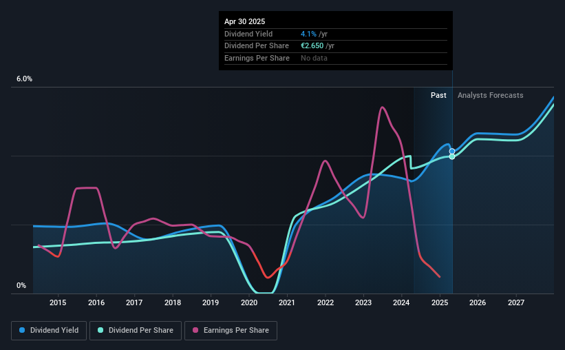Select the 2022 x-axis label
This screenshot has width=565, height=350.
point(326,302)
